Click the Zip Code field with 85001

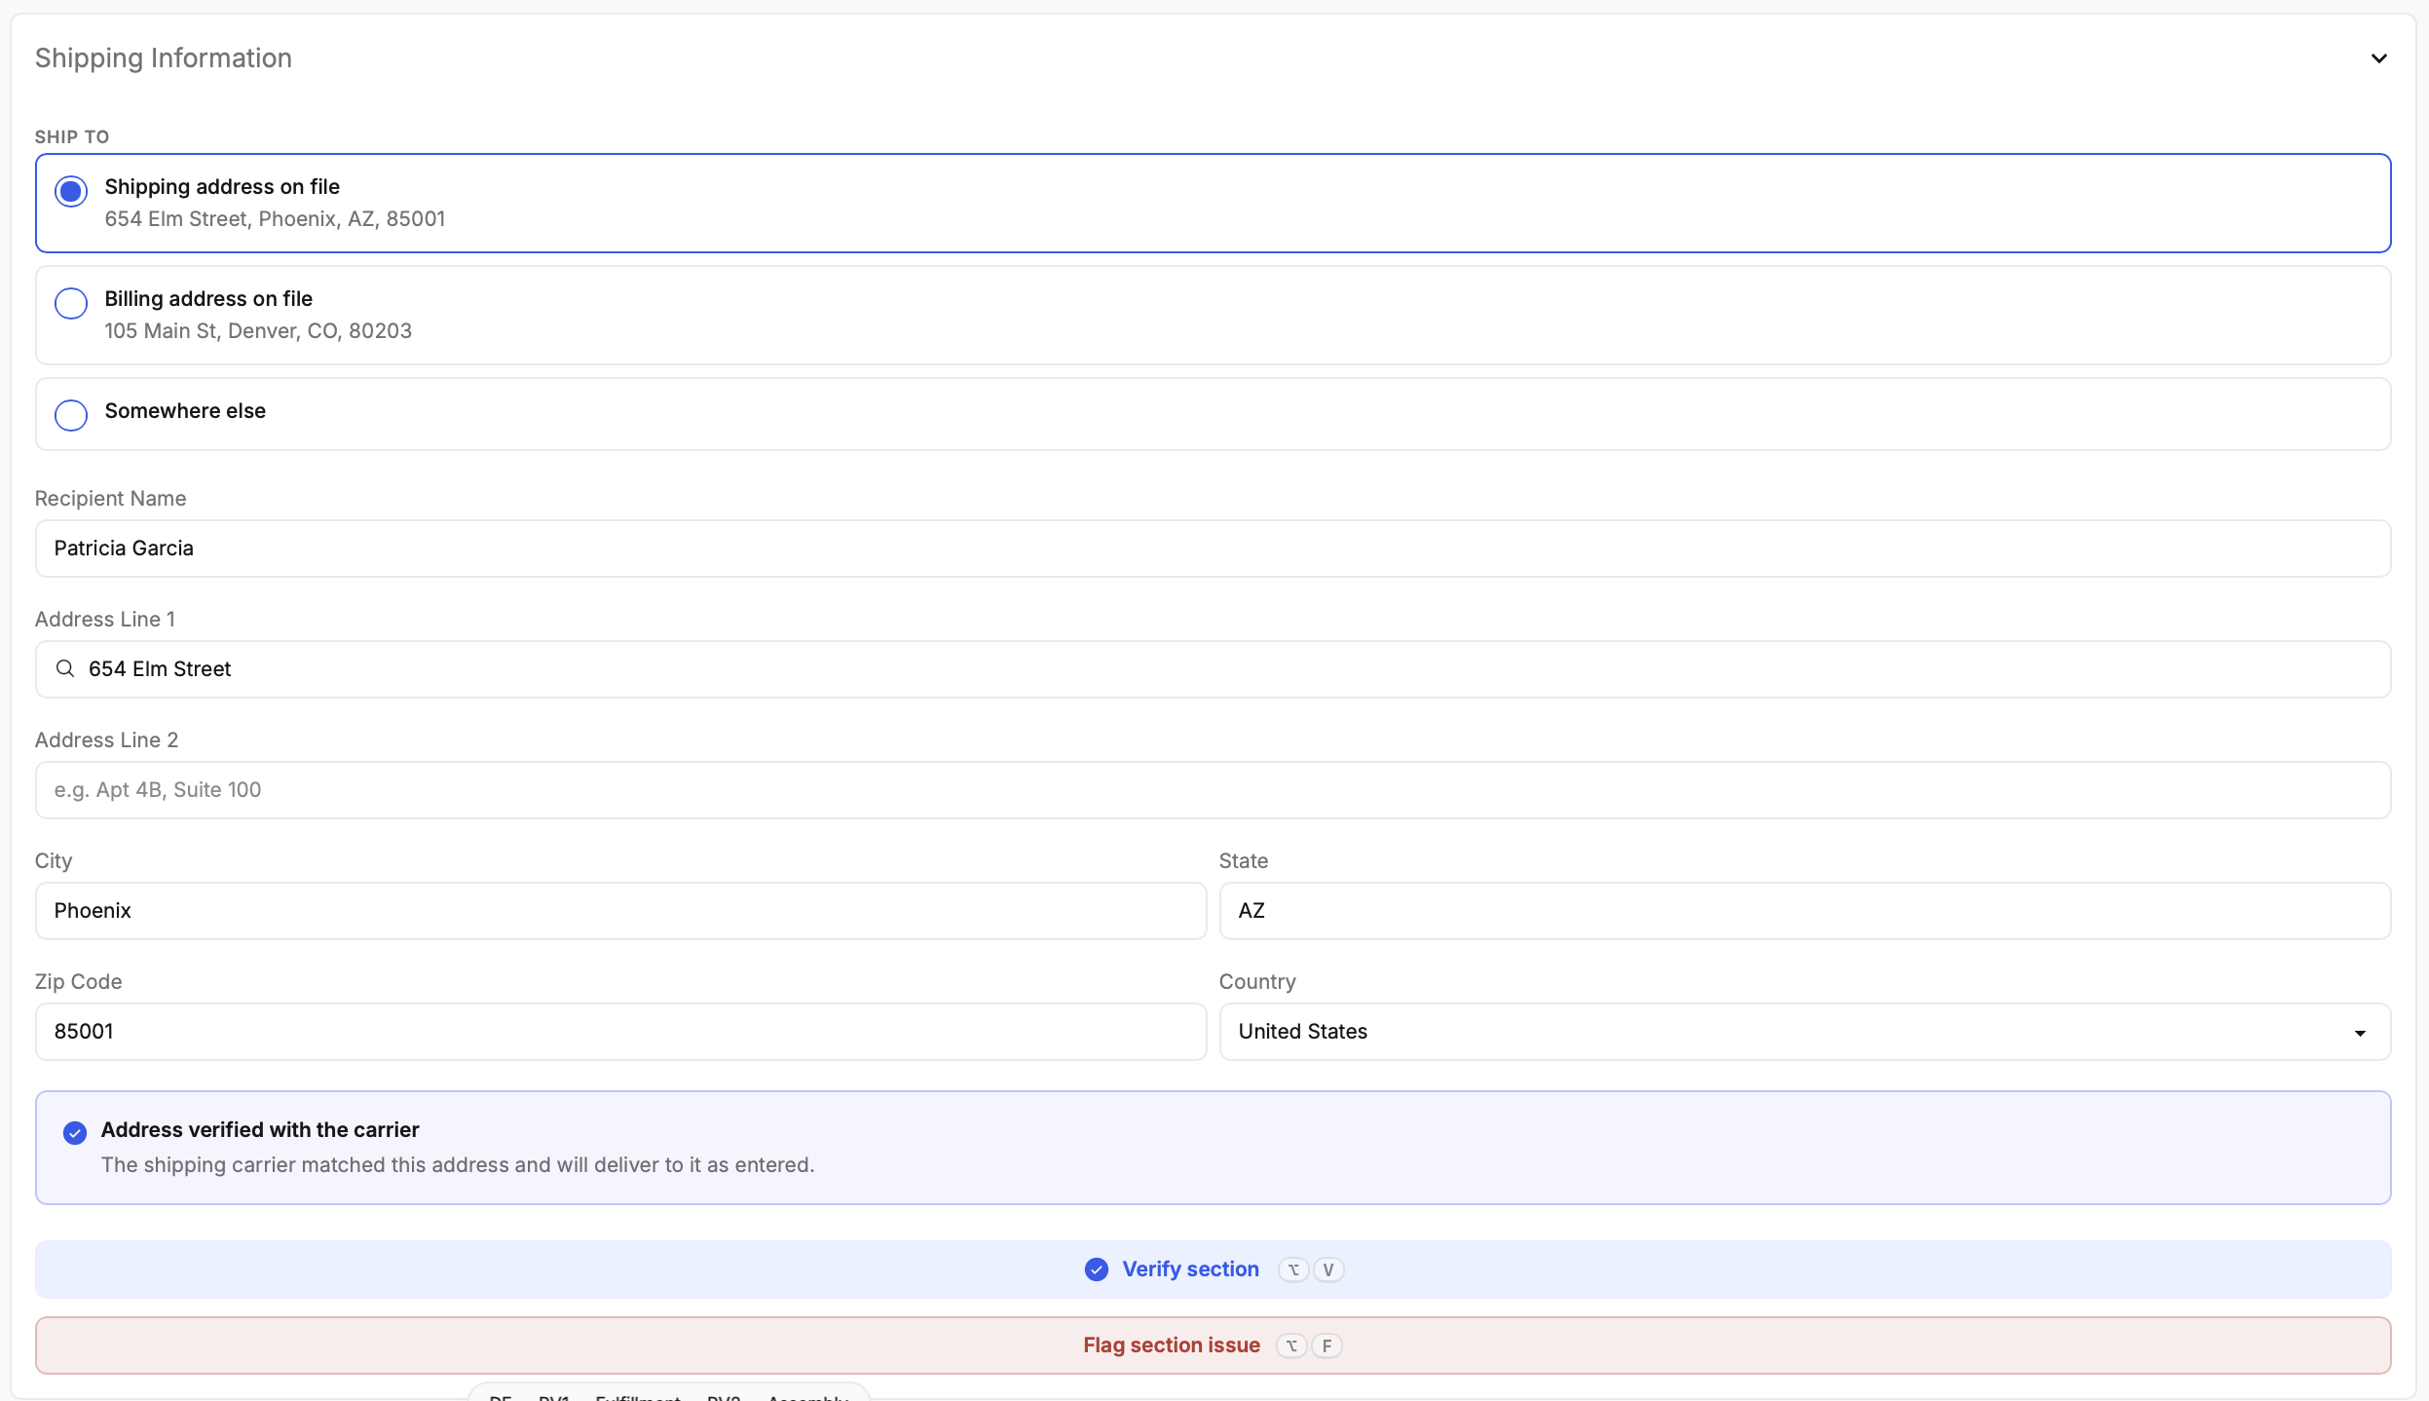(x=620, y=1032)
